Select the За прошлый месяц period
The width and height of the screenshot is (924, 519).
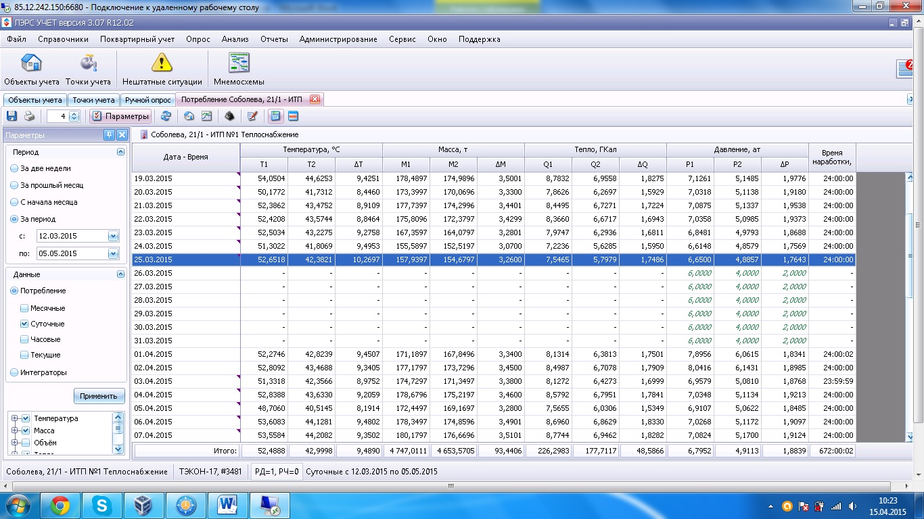point(47,185)
